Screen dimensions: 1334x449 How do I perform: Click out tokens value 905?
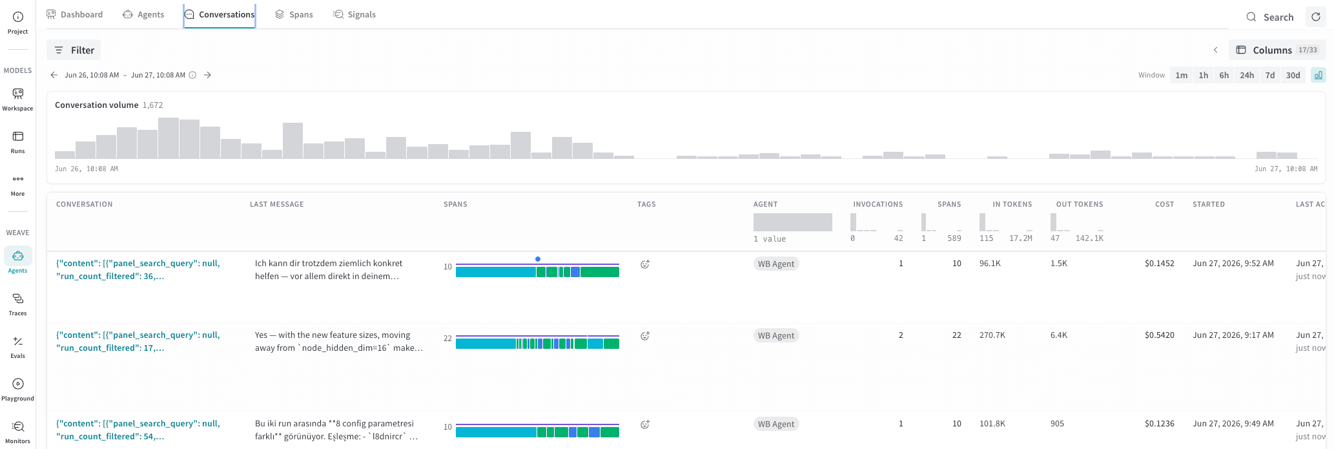[1057, 424]
